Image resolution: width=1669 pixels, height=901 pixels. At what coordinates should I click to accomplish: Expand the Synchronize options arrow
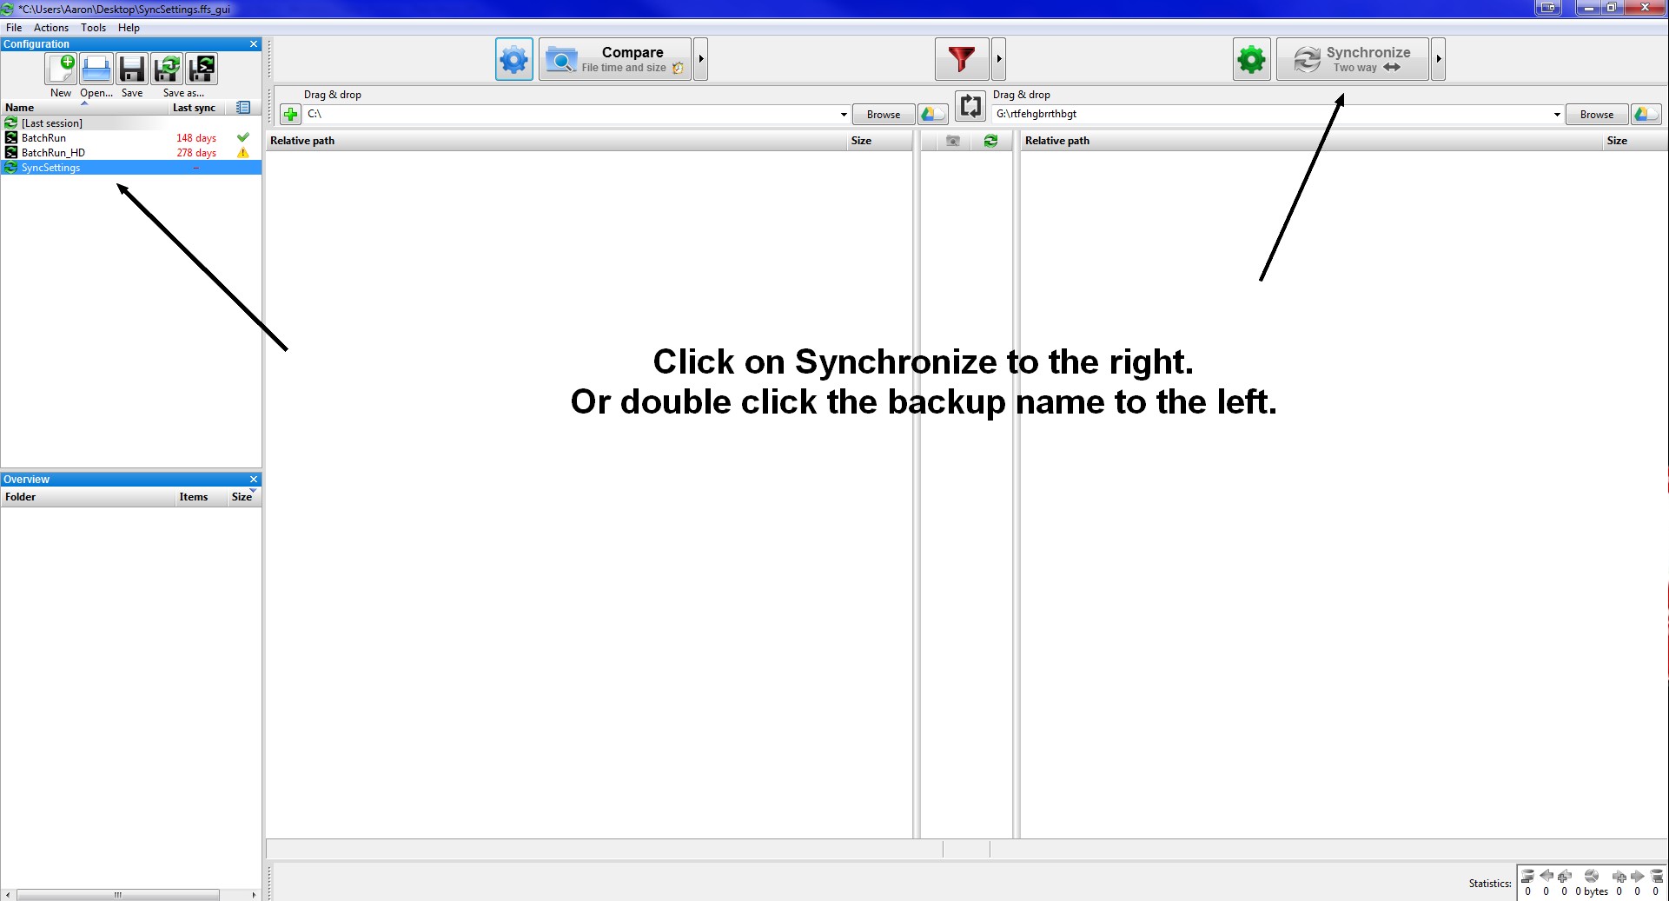(x=1439, y=60)
